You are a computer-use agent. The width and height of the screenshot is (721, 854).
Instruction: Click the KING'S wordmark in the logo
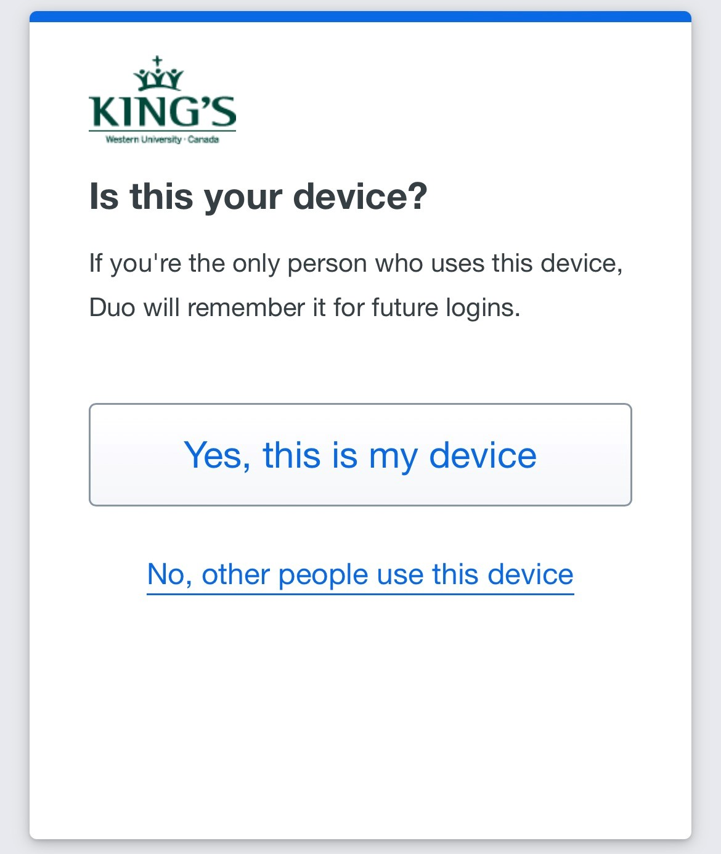coord(163,111)
